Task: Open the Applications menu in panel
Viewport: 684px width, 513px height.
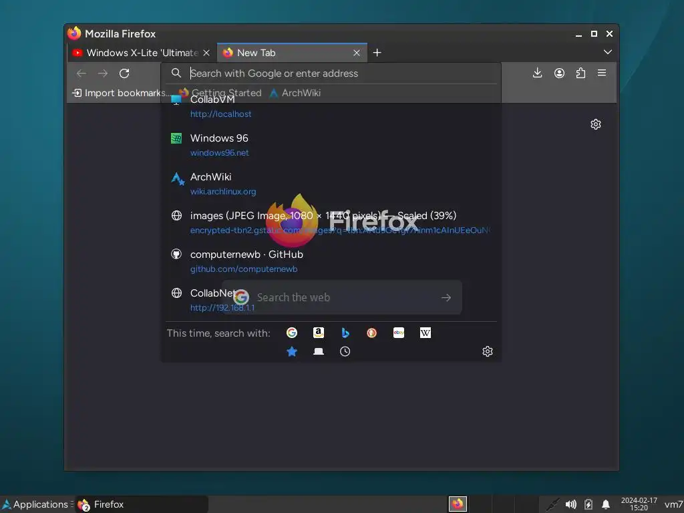Action: tap(37, 504)
